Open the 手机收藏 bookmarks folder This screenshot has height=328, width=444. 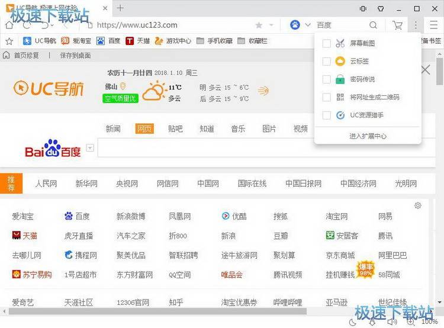coord(214,41)
